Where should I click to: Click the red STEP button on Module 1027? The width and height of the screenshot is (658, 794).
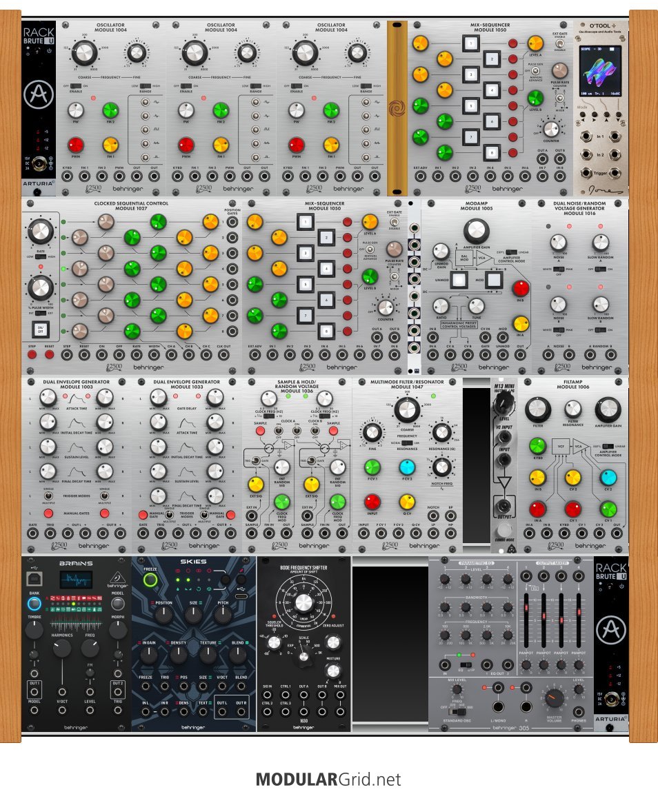[x=32, y=354]
